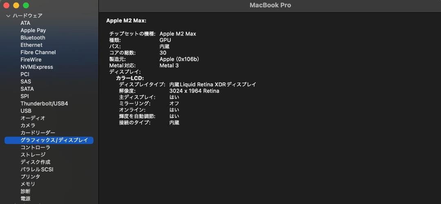
Task: Open 診断 in the sidebar
Action: click(25, 191)
